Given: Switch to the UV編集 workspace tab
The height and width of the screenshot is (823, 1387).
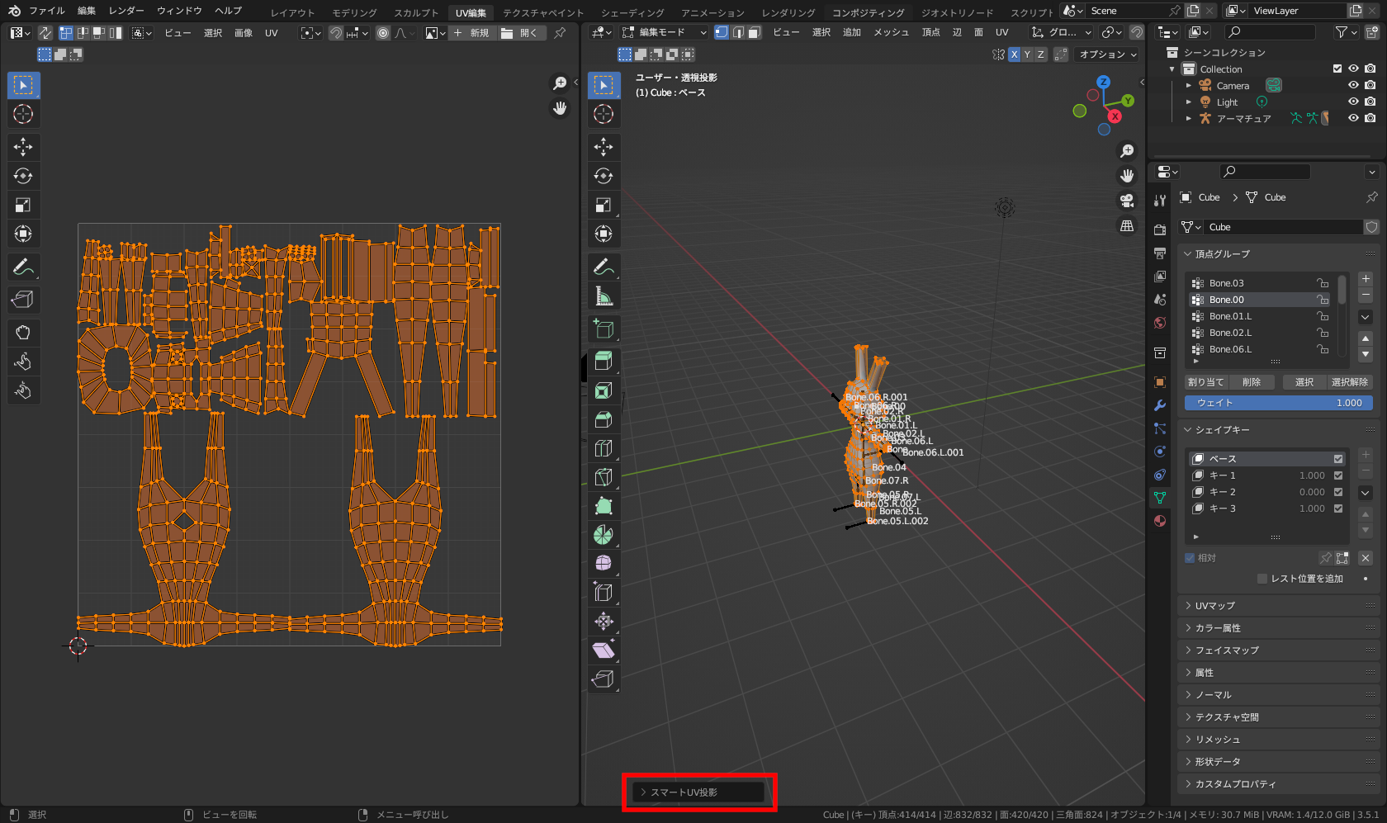Looking at the screenshot, I should tap(470, 12).
